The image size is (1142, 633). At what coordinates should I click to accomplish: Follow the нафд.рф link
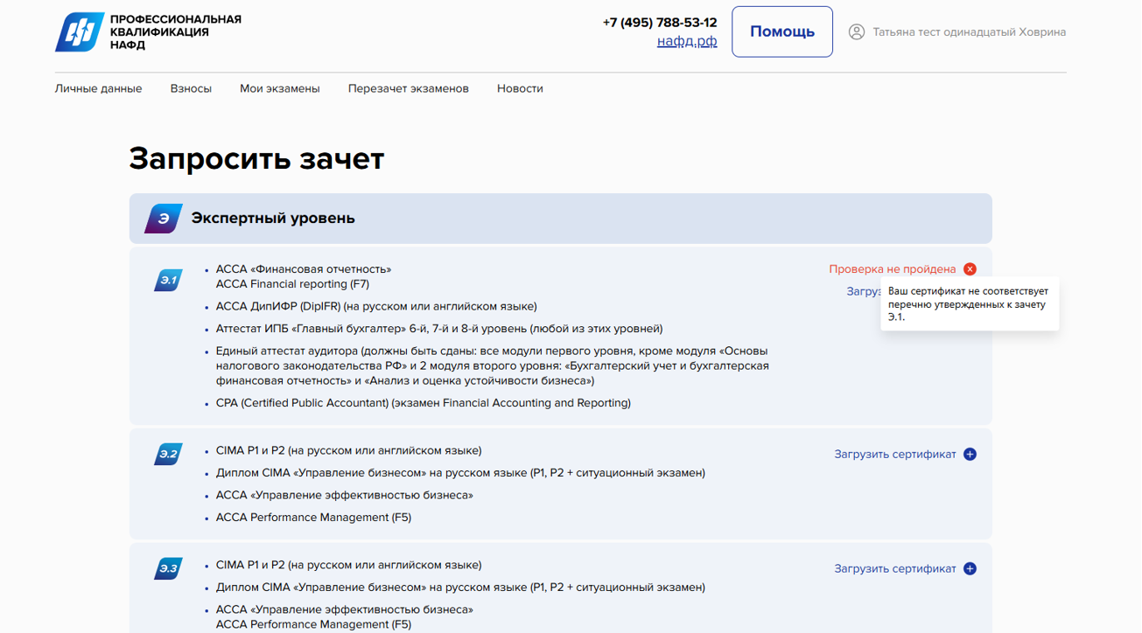click(687, 41)
